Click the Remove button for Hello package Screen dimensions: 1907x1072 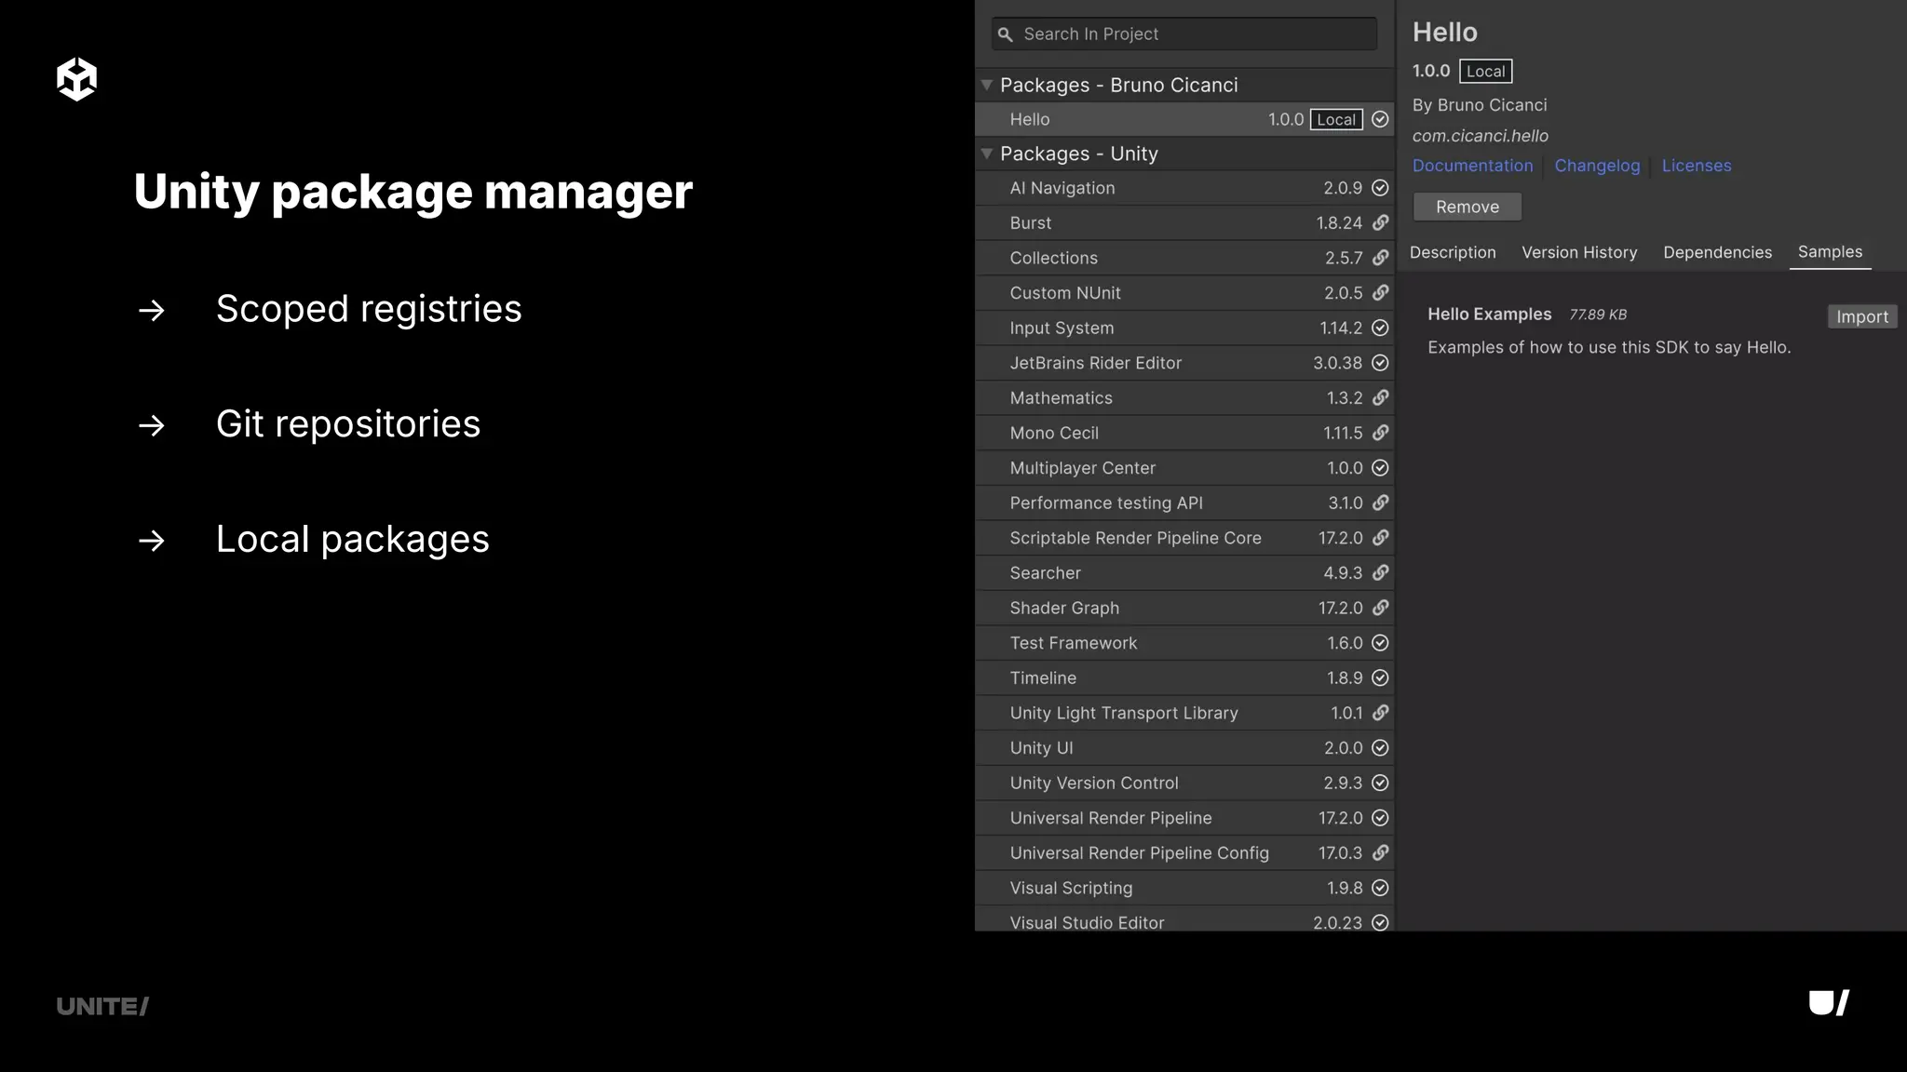(x=1467, y=207)
